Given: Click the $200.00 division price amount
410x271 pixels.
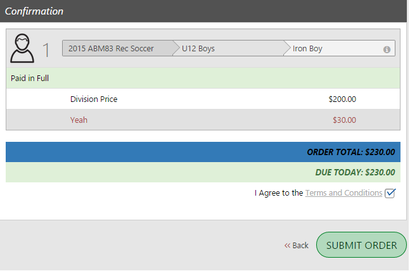Looking at the screenshot, I should click(x=342, y=99).
